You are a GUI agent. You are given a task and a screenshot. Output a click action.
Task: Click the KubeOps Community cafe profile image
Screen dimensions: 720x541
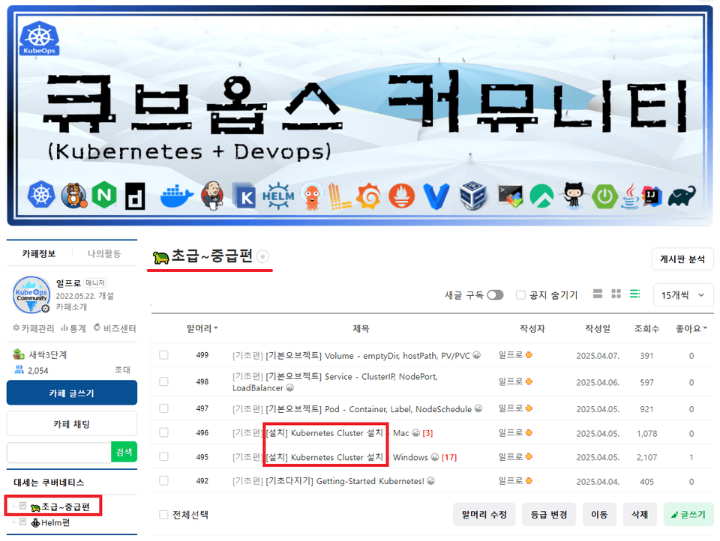31,294
